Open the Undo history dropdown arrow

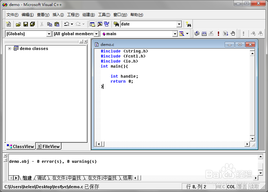[x=72, y=24]
